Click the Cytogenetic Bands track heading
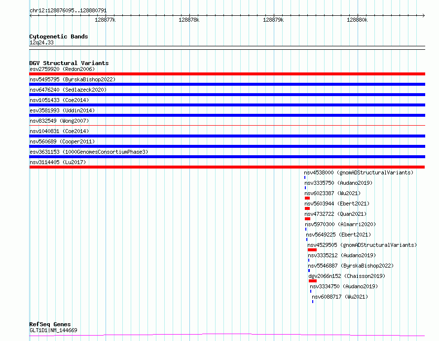Screen dimensions: 439x341 pyautogui.click(x=59, y=36)
